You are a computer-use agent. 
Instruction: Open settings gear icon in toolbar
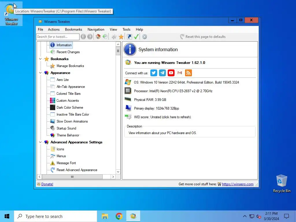145,37
